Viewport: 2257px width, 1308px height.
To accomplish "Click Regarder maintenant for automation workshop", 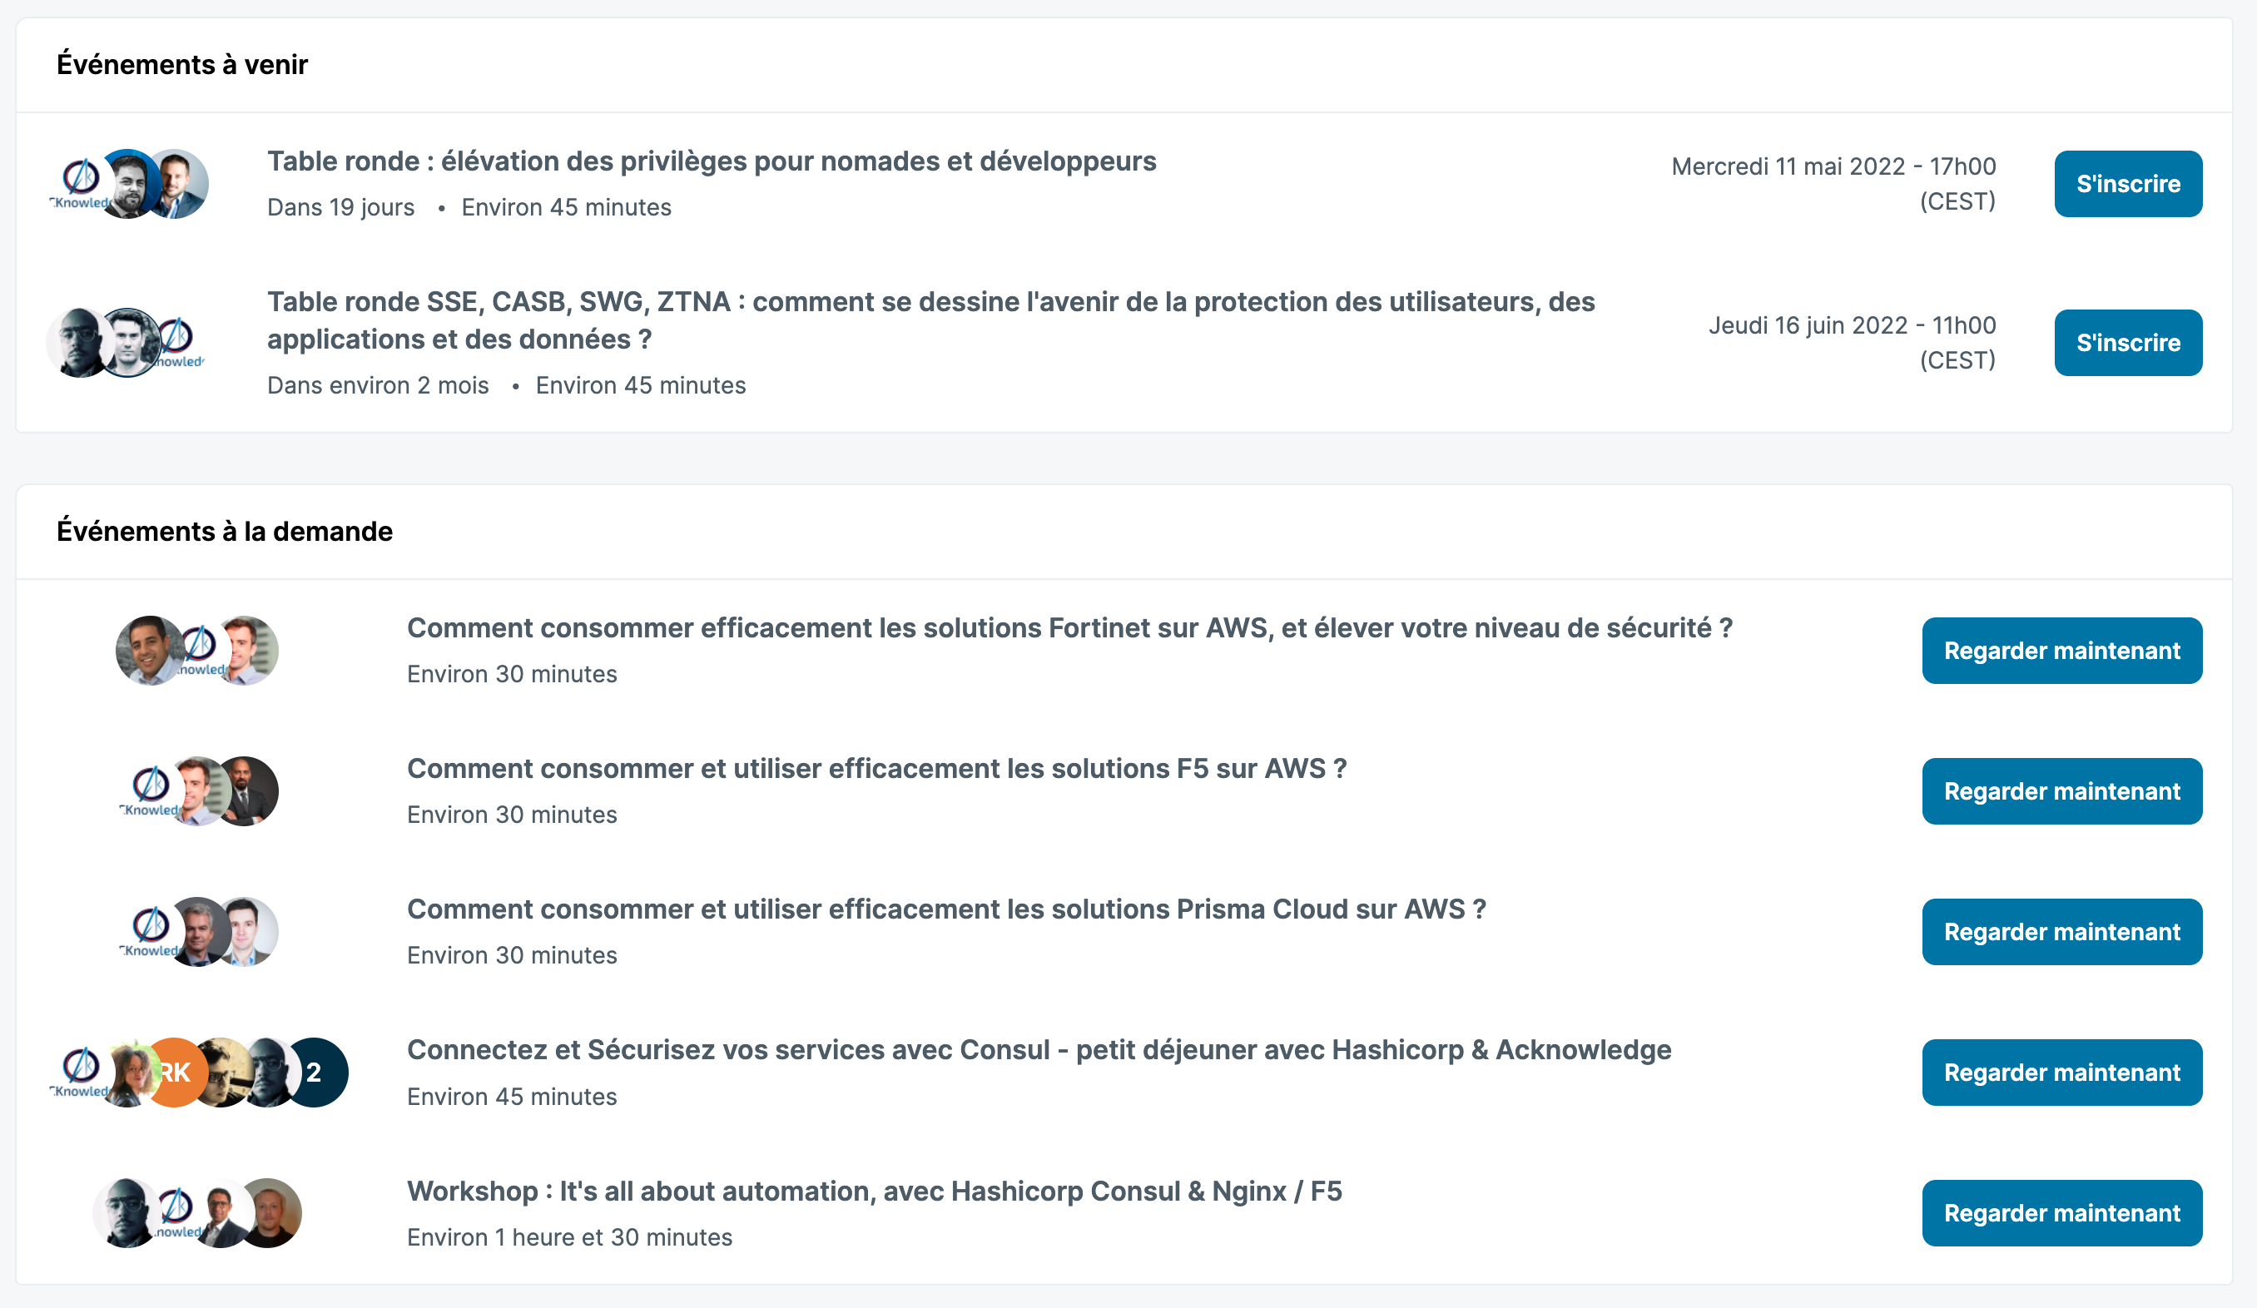I will coord(2061,1213).
